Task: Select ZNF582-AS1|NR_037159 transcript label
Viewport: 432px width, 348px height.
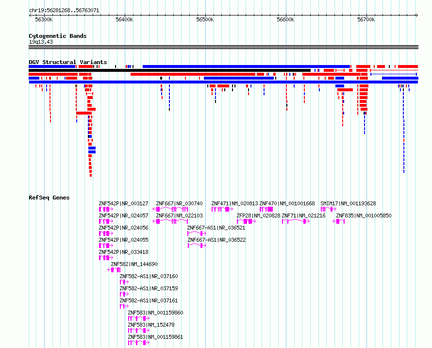Action: coord(149,288)
